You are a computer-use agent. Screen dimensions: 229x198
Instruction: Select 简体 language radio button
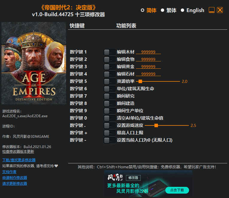142,10
